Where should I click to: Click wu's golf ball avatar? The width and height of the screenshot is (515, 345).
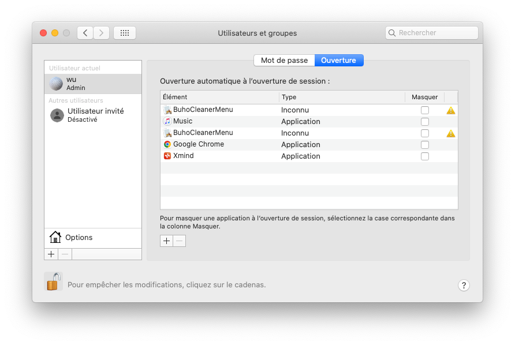[x=56, y=84]
